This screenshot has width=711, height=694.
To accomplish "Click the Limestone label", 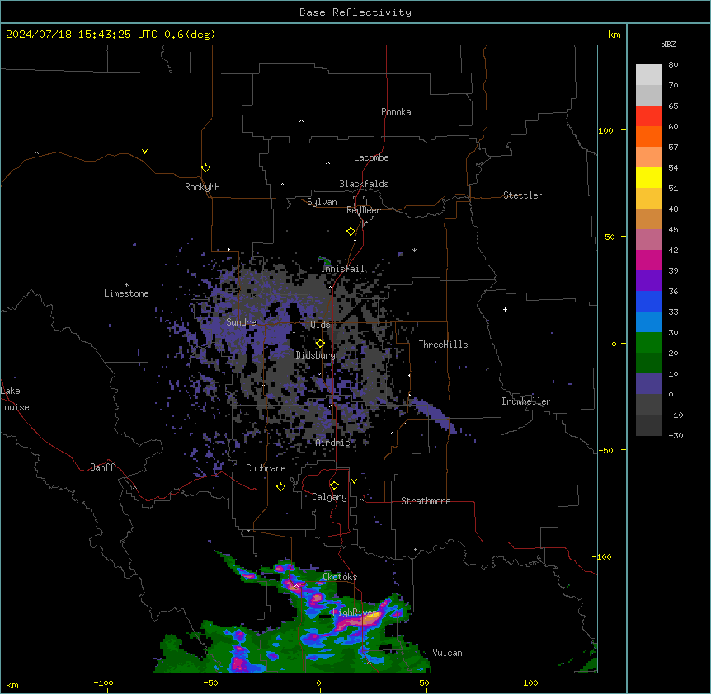I will (x=126, y=293).
